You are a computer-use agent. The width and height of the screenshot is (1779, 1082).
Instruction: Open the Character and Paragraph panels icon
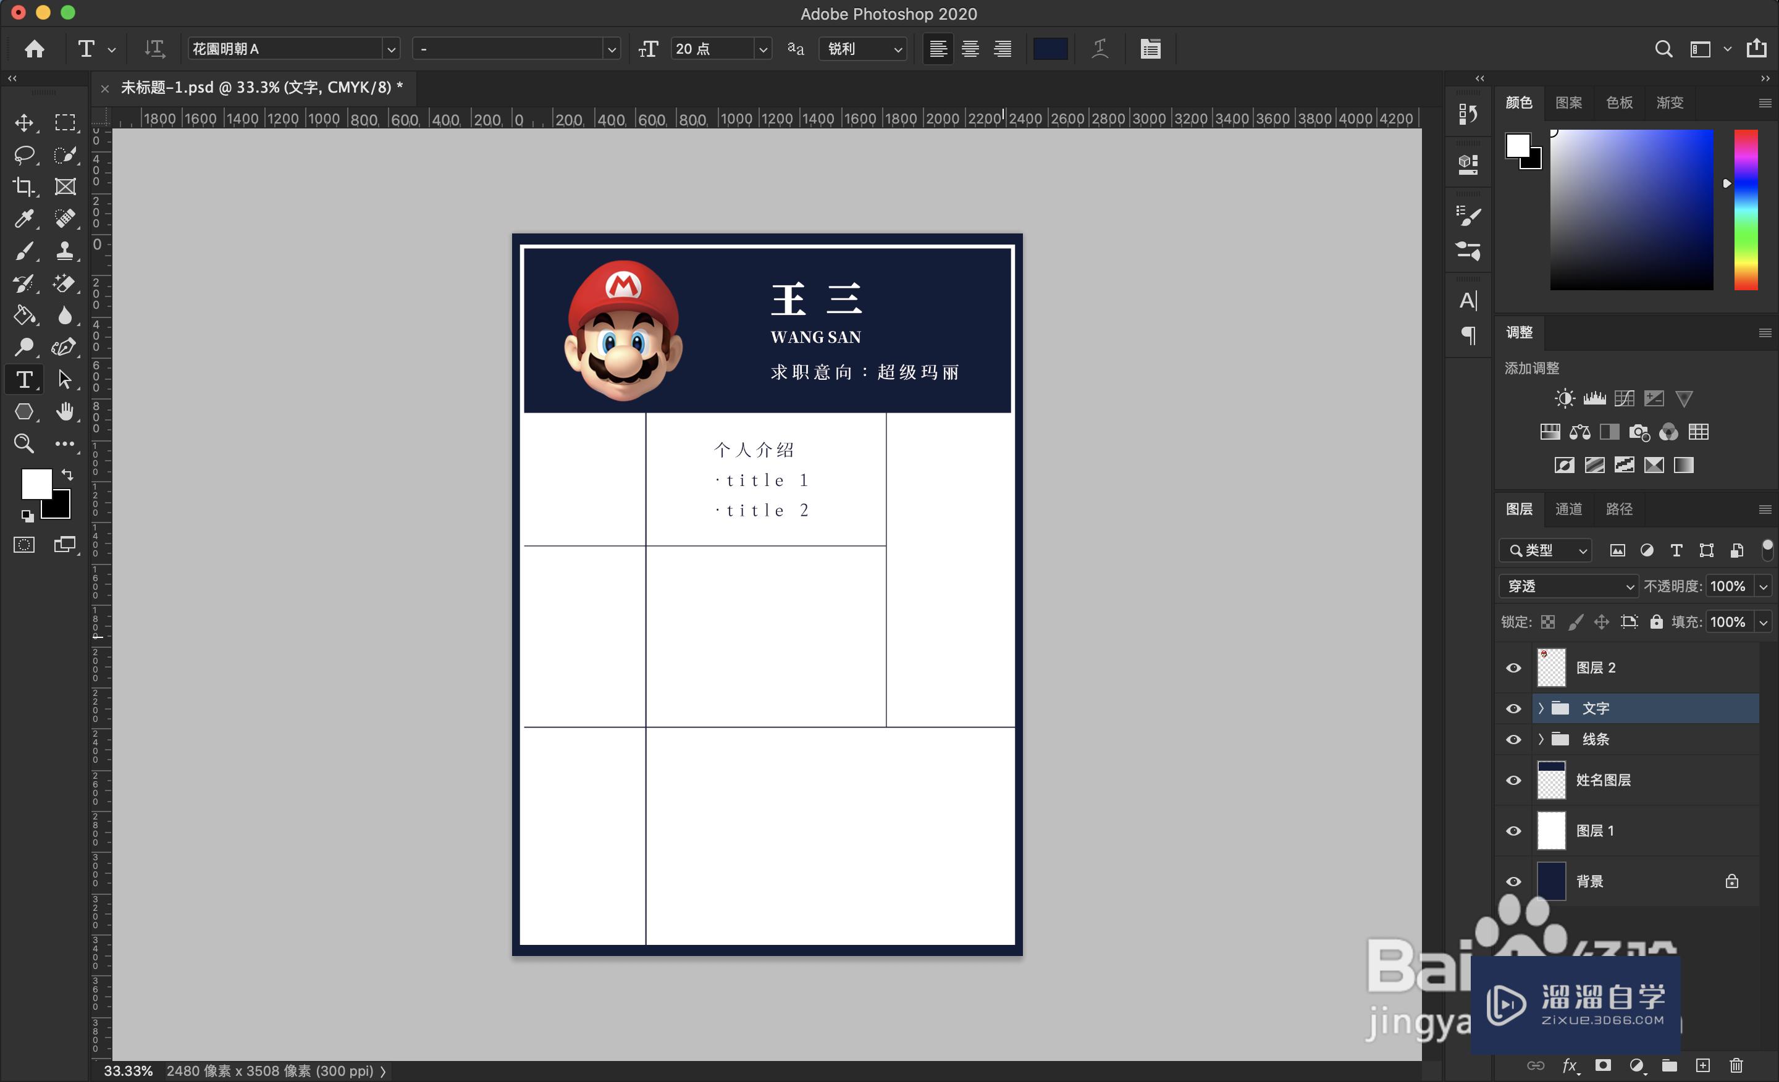[x=1150, y=48]
